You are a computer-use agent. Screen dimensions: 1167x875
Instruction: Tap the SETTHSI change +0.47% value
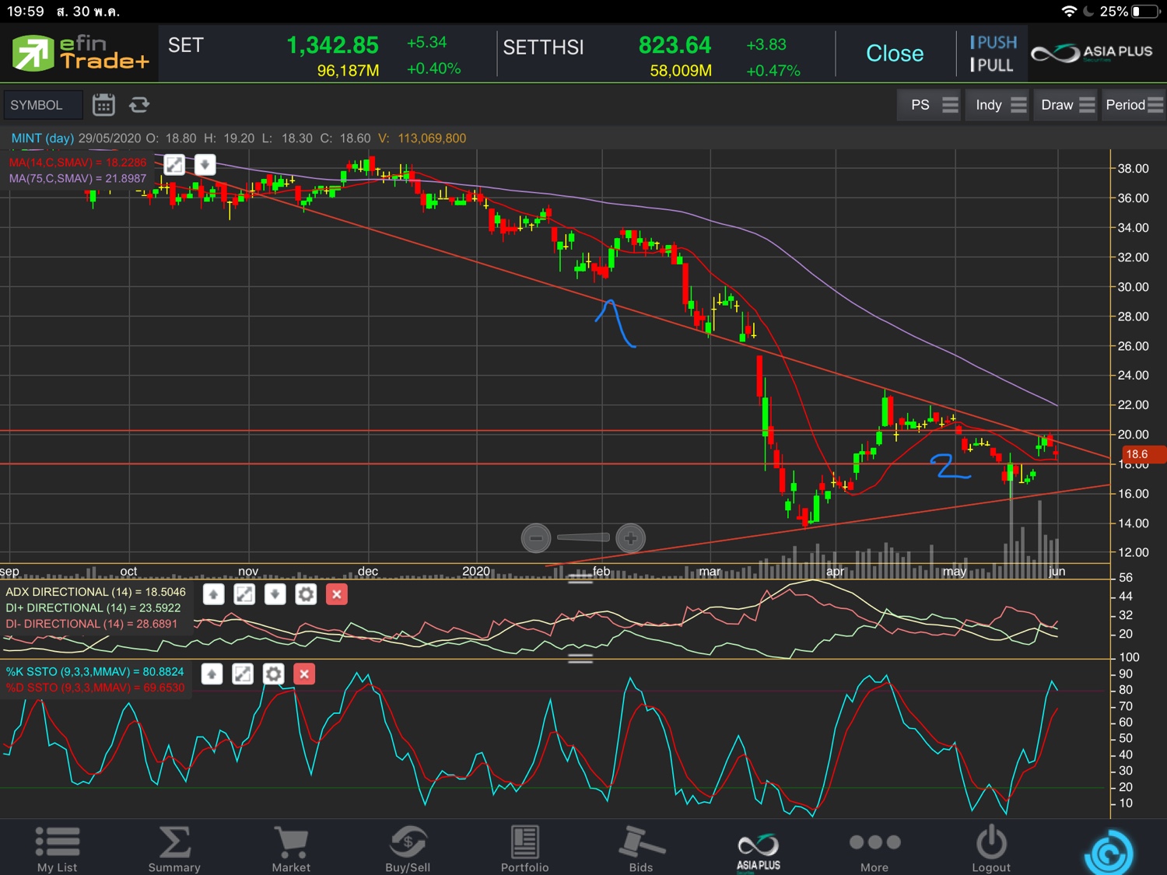click(773, 71)
